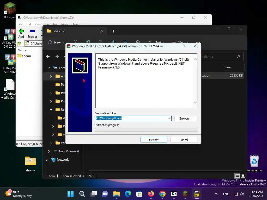Click the ENG language indicator
The image size is (267, 200).
pyautogui.click(x=226, y=194)
